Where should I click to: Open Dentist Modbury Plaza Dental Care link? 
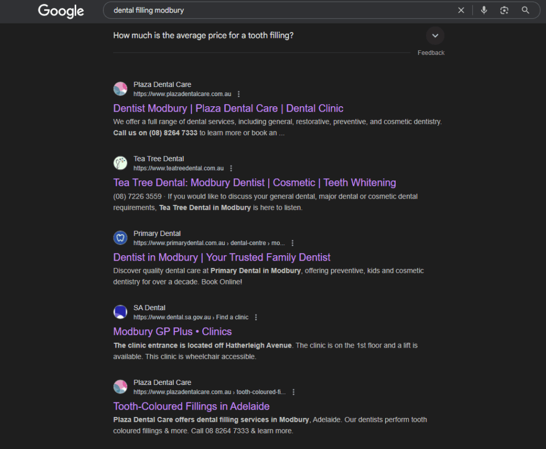(x=228, y=108)
